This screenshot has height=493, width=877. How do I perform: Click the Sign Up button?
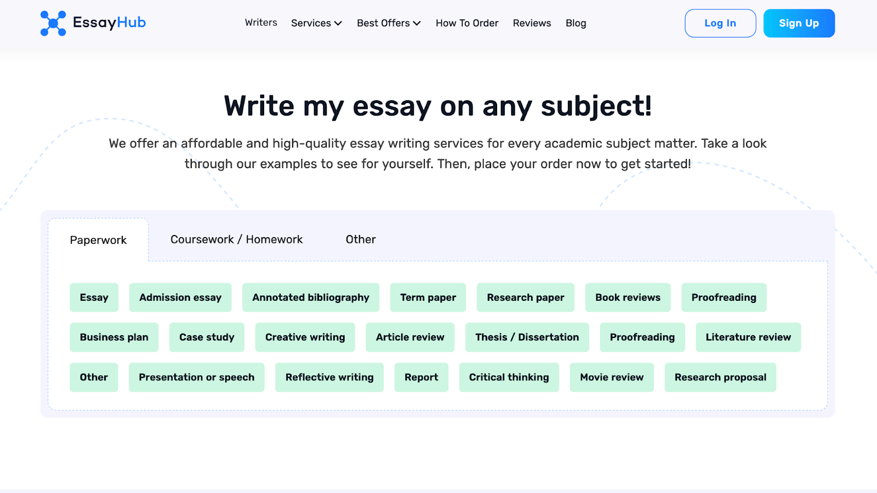point(799,23)
